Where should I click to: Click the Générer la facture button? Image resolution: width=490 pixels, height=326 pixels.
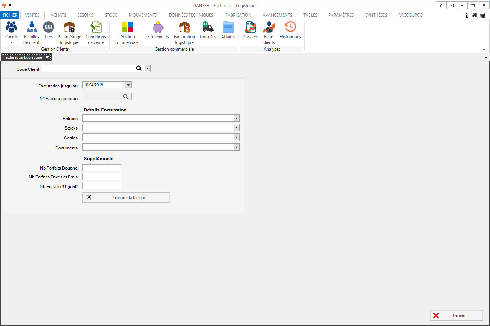(x=126, y=198)
